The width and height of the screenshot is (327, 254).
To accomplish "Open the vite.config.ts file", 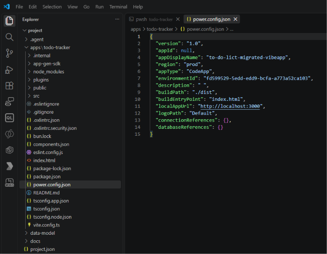I will (47, 225).
